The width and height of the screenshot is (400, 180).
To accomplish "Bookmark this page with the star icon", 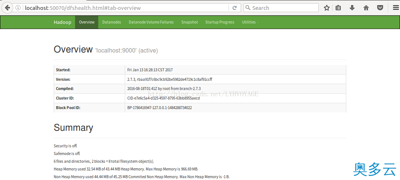I will tap(326, 8).
